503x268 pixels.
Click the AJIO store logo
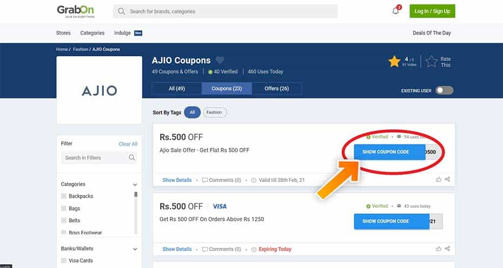[x=100, y=90]
